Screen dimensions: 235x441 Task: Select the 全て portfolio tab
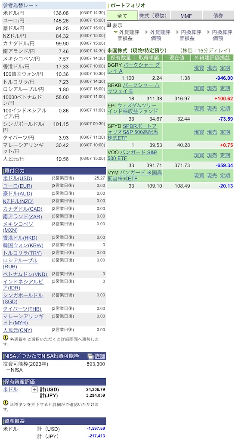point(122,16)
